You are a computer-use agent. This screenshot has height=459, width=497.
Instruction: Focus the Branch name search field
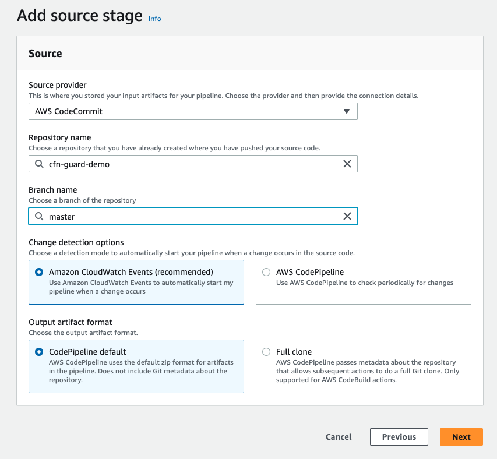tap(193, 216)
